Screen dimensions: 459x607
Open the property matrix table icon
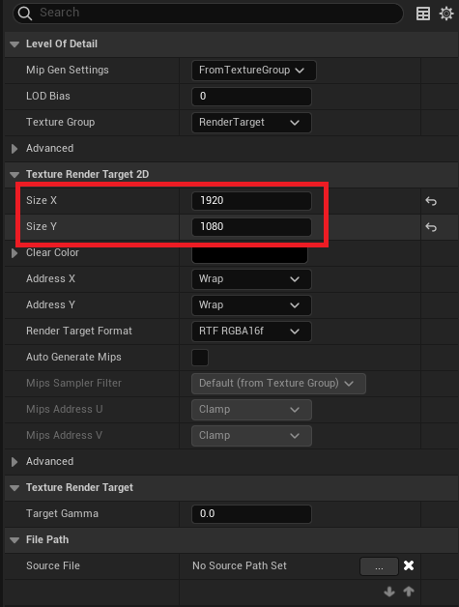click(423, 14)
